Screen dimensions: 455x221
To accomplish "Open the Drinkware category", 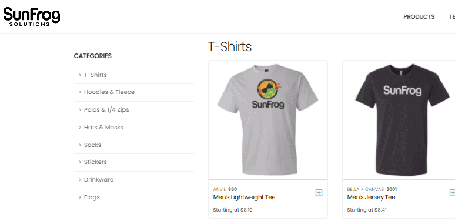I will click(x=99, y=179).
